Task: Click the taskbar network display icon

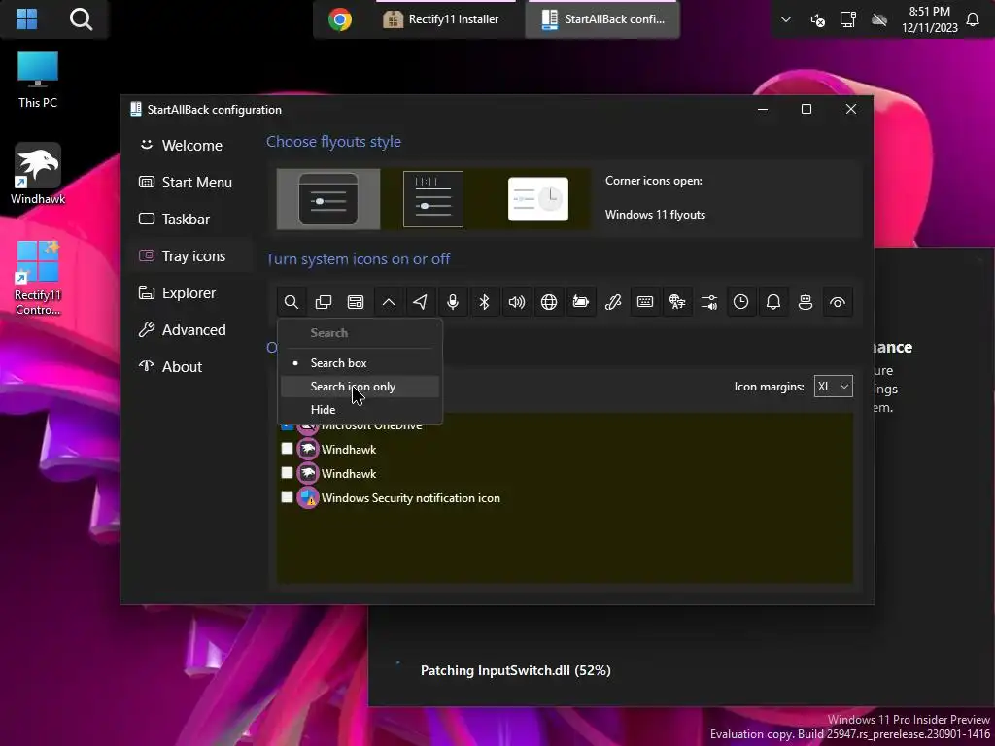Action: (x=847, y=19)
